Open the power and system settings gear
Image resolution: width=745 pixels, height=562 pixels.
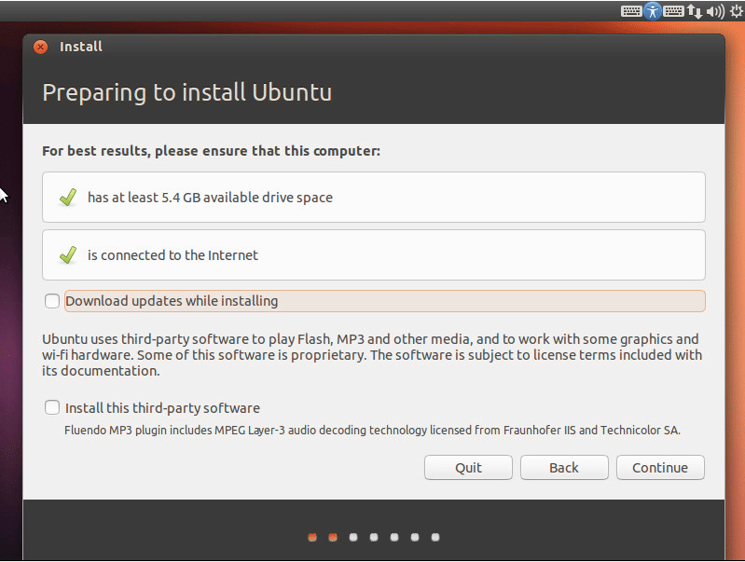coord(737,11)
